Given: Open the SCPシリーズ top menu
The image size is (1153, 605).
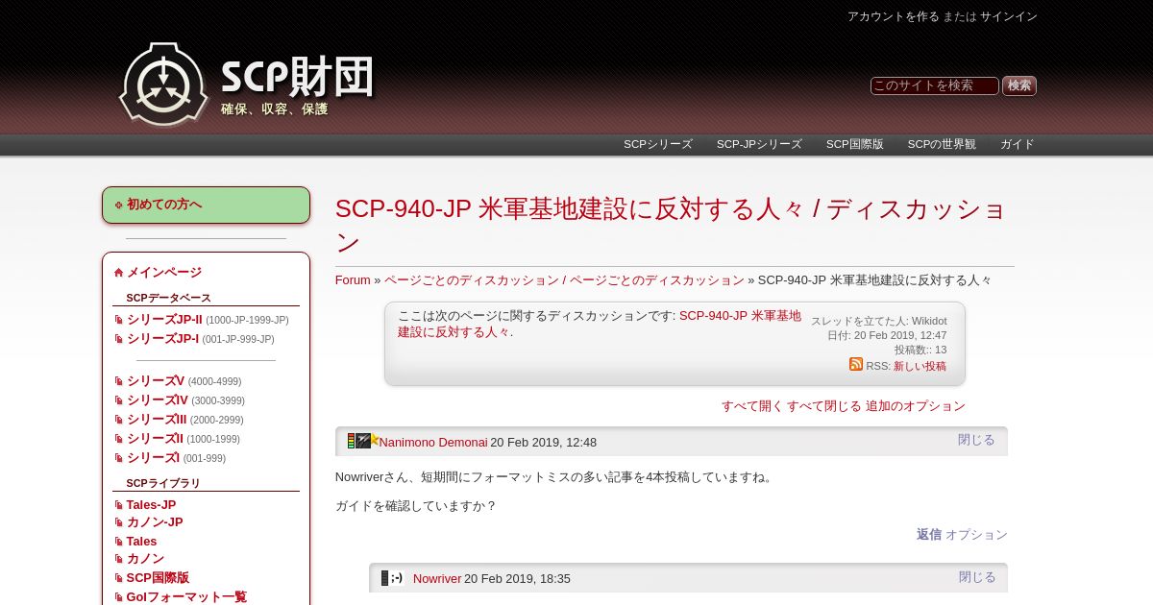Looking at the screenshot, I should pyautogui.click(x=658, y=144).
